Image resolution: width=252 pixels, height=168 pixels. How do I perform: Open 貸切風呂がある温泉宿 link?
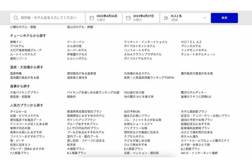pyautogui.click(x=81, y=73)
